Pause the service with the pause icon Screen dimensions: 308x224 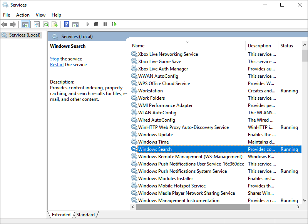tap(105, 24)
